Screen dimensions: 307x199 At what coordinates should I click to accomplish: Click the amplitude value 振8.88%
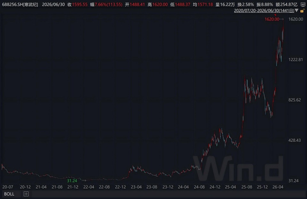tap(265, 4)
